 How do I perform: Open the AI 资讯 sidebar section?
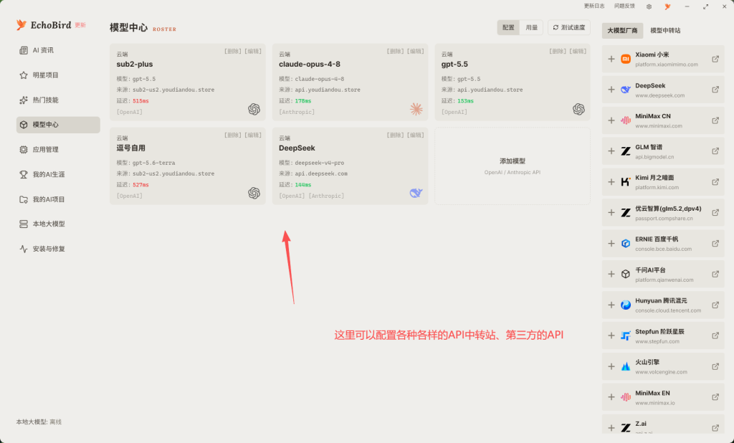[x=58, y=50]
